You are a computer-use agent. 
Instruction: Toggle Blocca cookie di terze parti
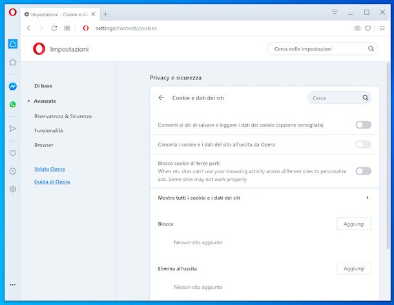(364, 171)
